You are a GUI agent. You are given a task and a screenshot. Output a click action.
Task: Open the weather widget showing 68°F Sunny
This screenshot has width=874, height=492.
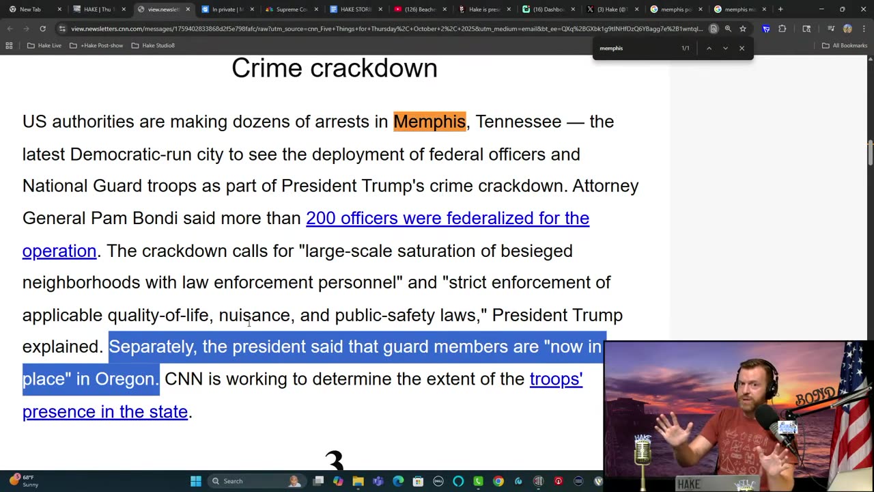click(24, 481)
